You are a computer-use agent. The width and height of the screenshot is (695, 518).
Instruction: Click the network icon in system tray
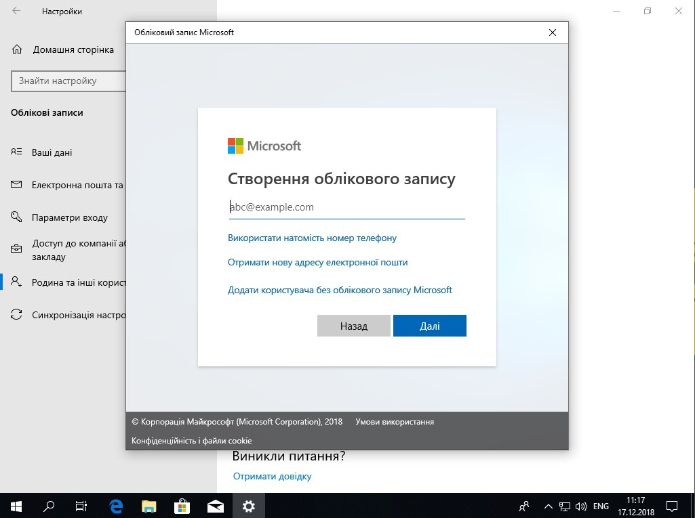[564, 506]
